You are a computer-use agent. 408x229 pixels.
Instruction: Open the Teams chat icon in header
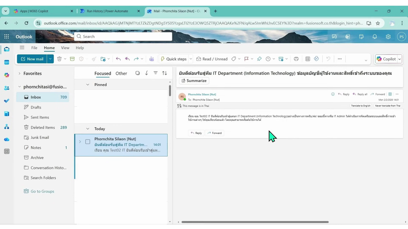click(334, 37)
